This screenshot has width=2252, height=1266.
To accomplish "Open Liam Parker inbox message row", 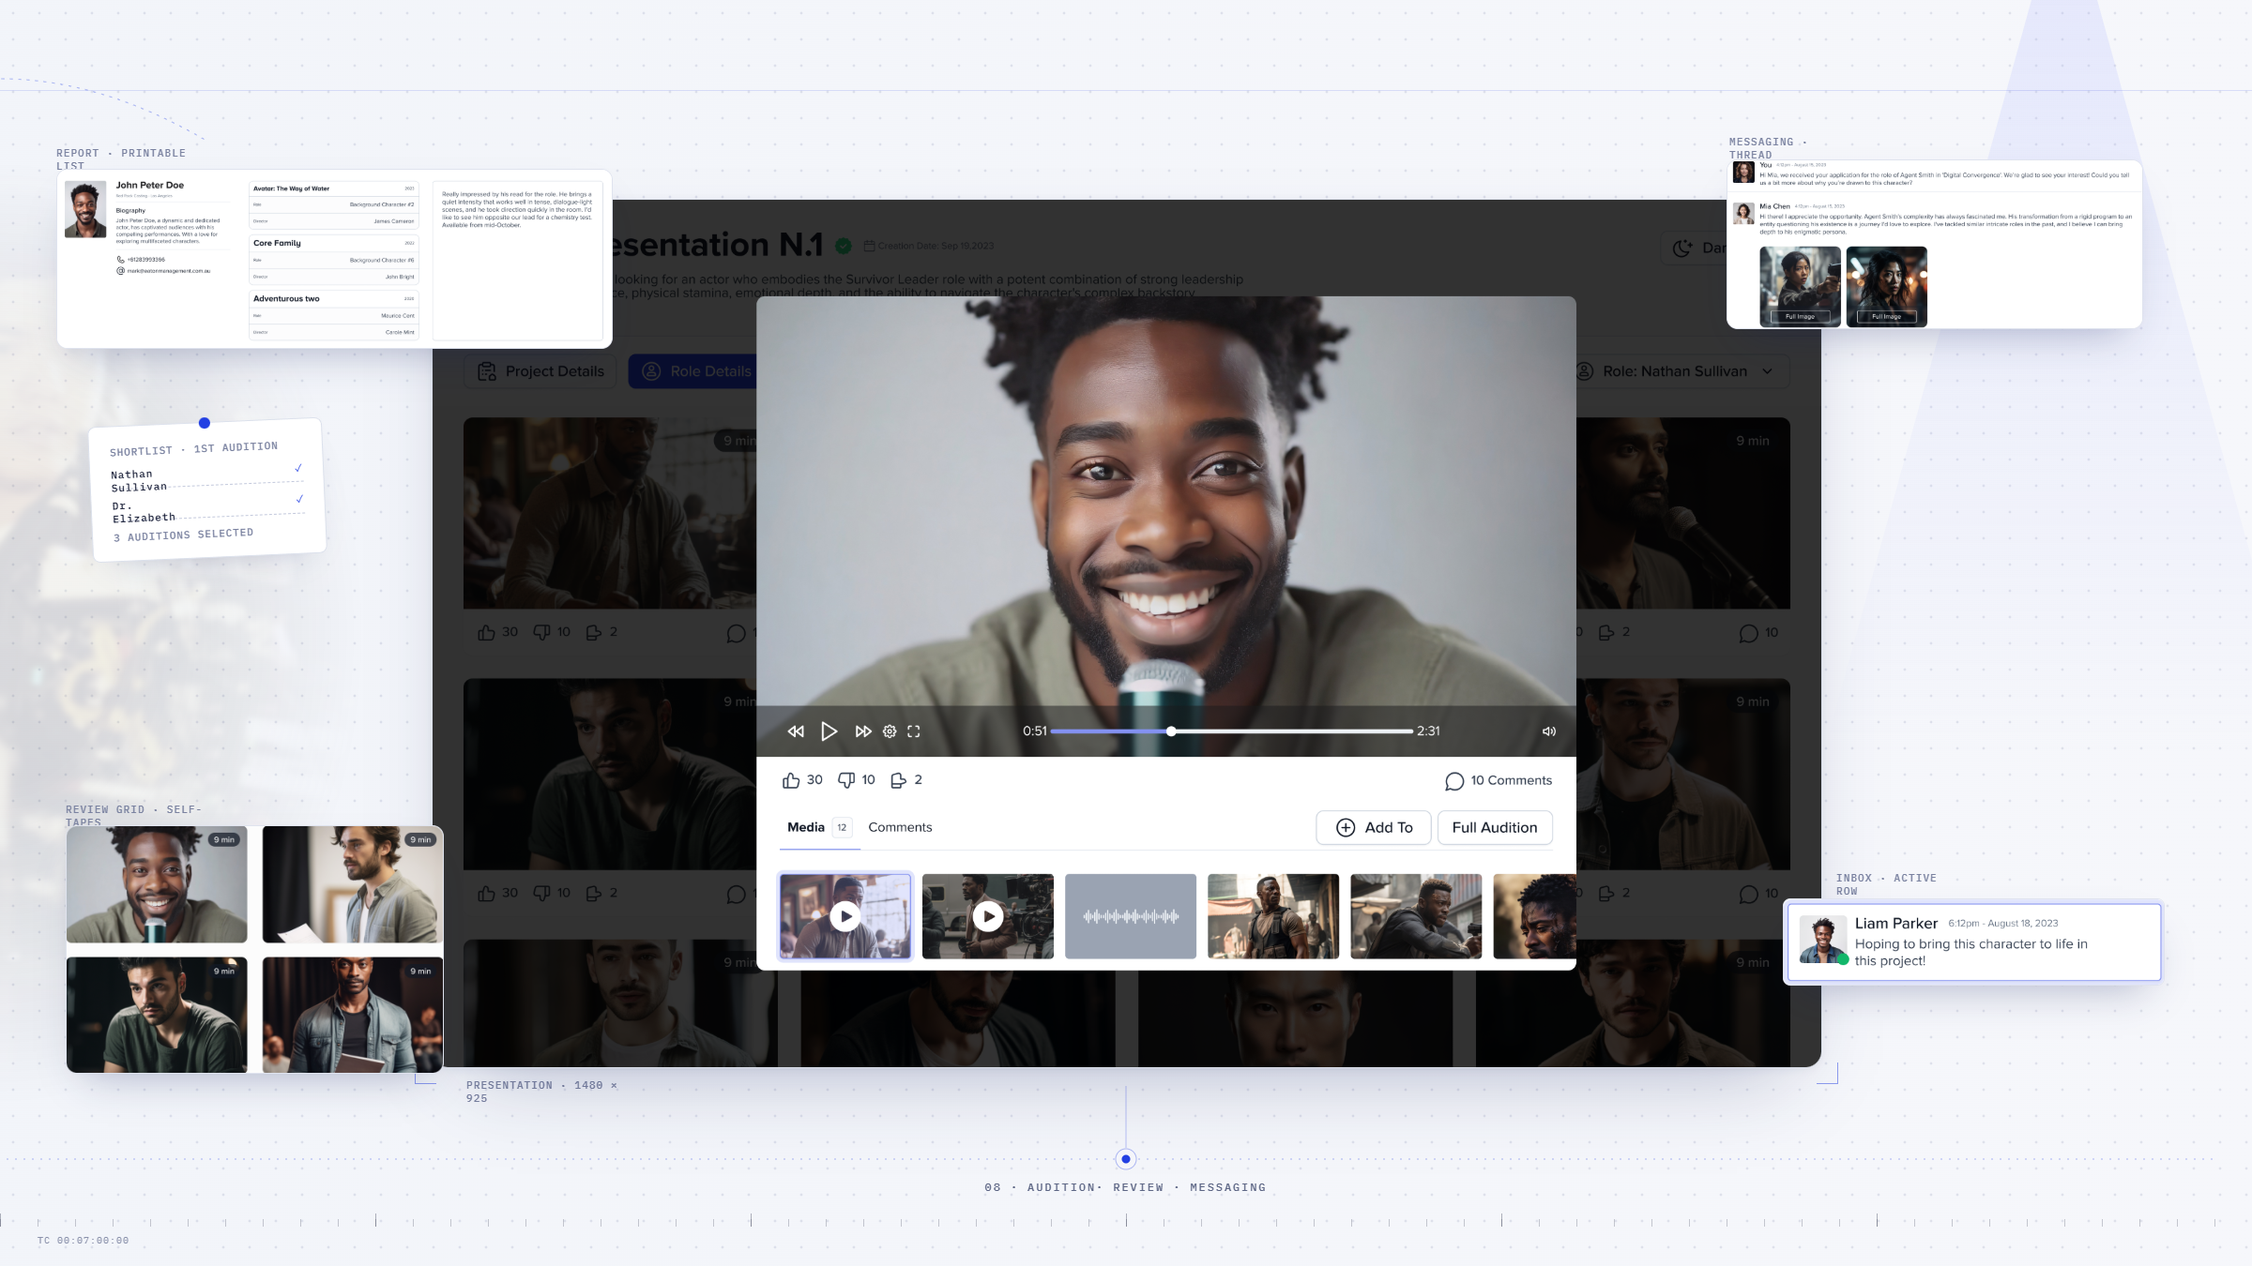I will click(x=1974, y=942).
